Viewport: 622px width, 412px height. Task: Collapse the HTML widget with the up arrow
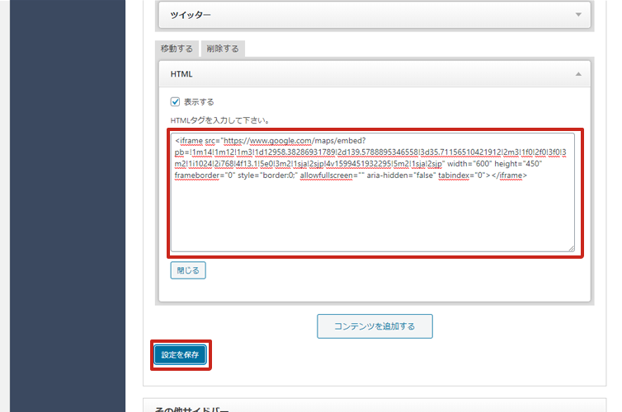(x=578, y=74)
